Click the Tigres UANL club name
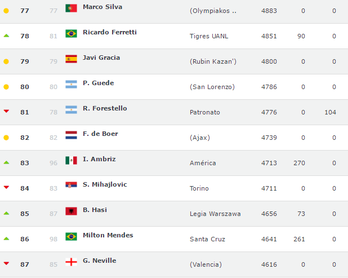The image size is (348, 278). coord(209,36)
